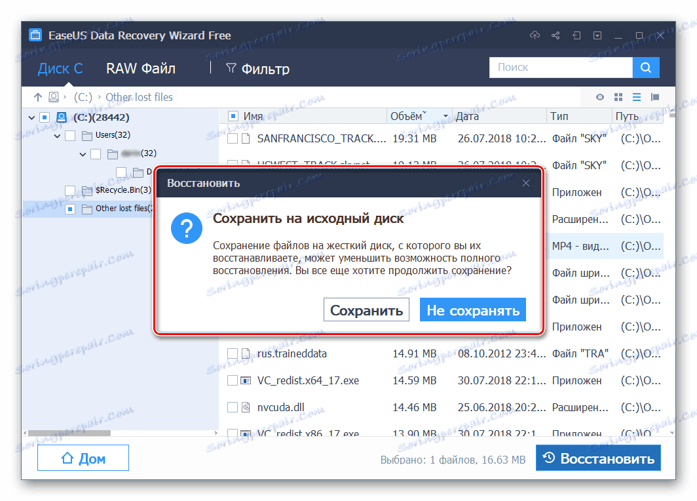Collapse the blurred user folder (32) node
This screenshot has width=697, height=501.
83,154
